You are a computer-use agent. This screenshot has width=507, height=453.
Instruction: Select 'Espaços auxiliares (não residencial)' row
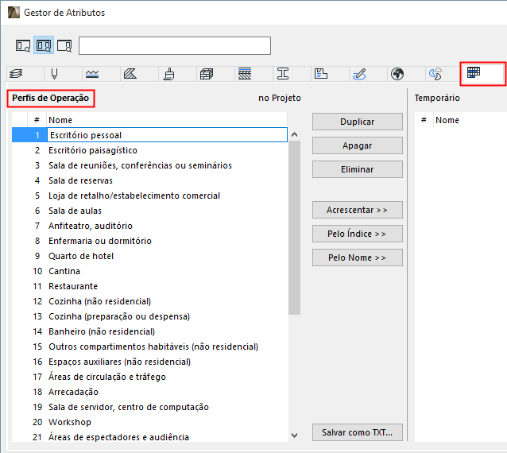(x=149, y=362)
